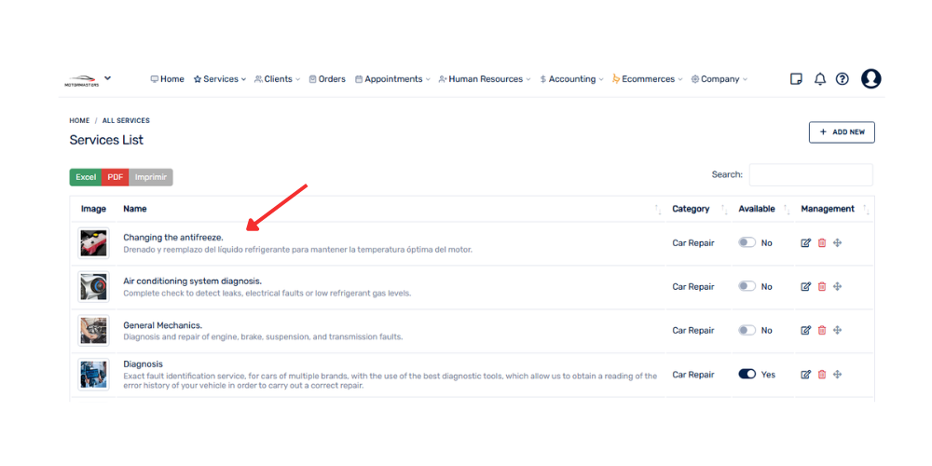
Task: Expand the Services dropdown menu
Action: pyautogui.click(x=220, y=79)
